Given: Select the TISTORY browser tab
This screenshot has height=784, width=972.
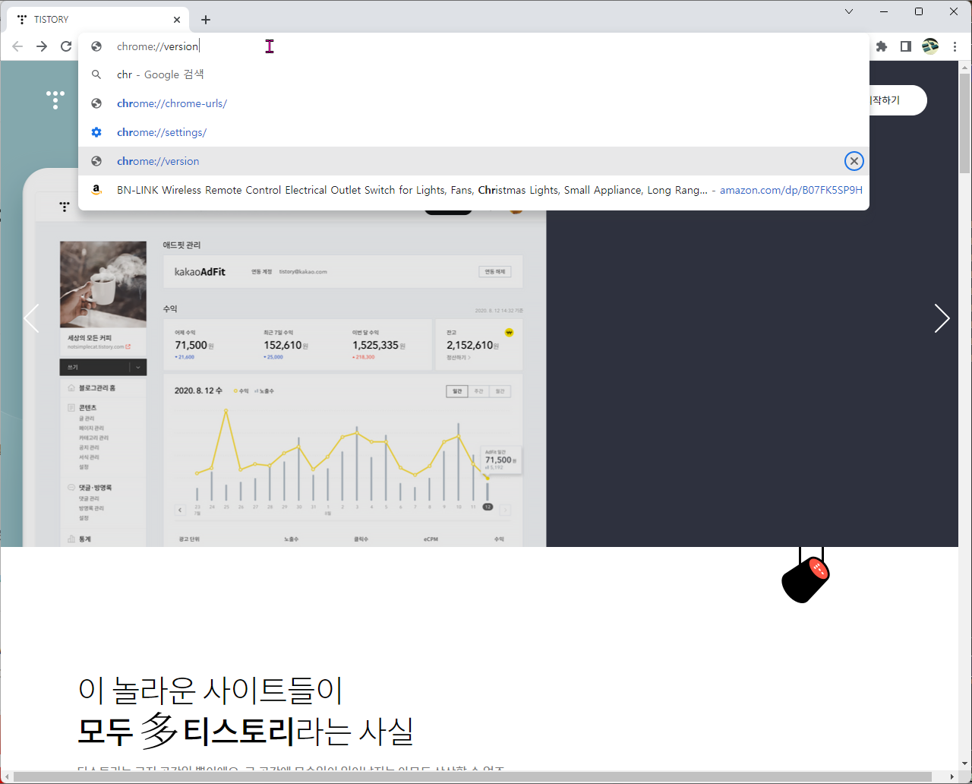Looking at the screenshot, I should [x=98, y=20].
